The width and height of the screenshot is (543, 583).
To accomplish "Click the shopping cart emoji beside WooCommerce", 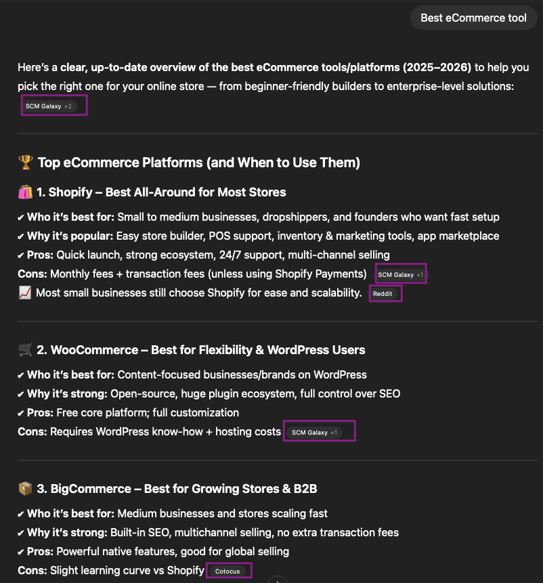I will (x=25, y=350).
